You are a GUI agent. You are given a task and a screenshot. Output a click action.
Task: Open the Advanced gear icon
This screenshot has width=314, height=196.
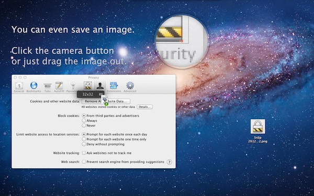point(130,87)
